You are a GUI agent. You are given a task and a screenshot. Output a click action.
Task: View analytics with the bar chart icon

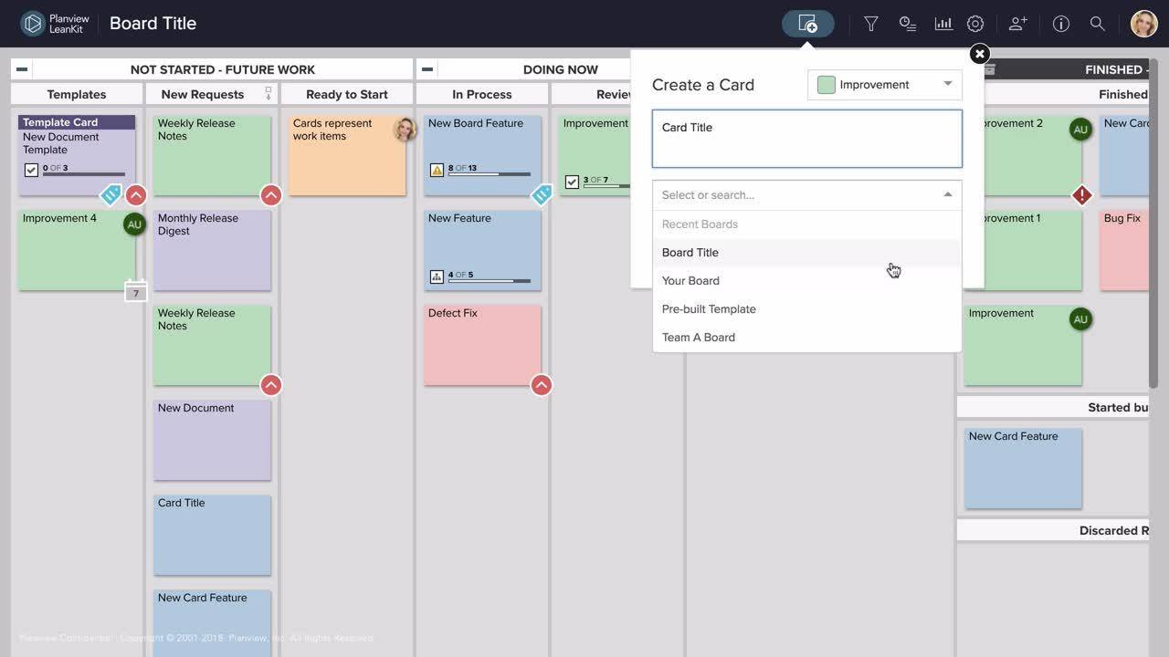[x=943, y=23]
